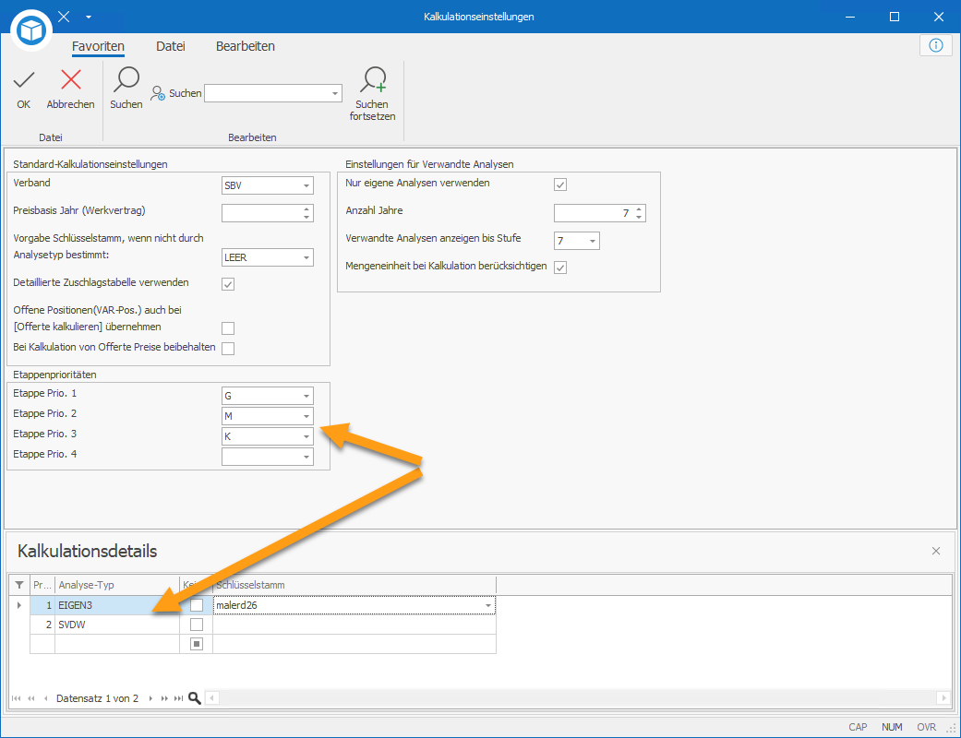Viewport: 961px width, 738px height.
Task: Click the info icon in top right
Action: point(936,45)
